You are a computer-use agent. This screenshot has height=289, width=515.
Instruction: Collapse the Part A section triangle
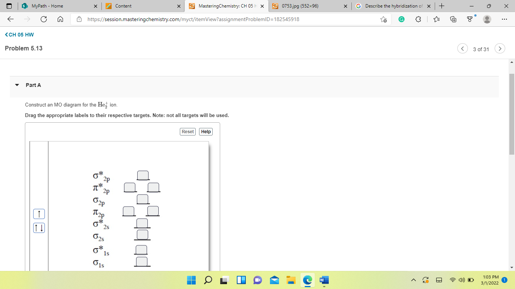(16, 85)
